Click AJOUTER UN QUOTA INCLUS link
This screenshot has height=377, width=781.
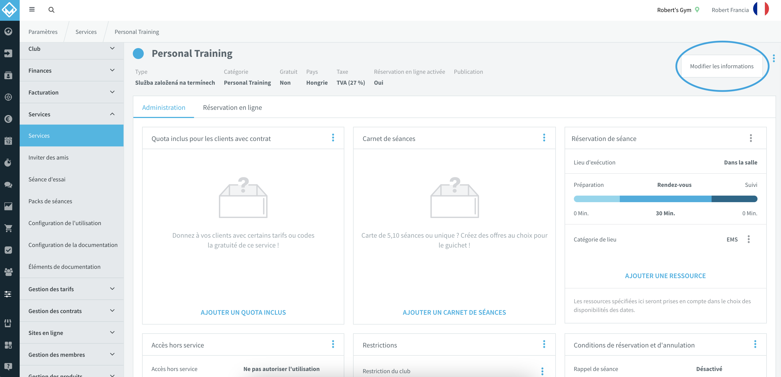(243, 313)
